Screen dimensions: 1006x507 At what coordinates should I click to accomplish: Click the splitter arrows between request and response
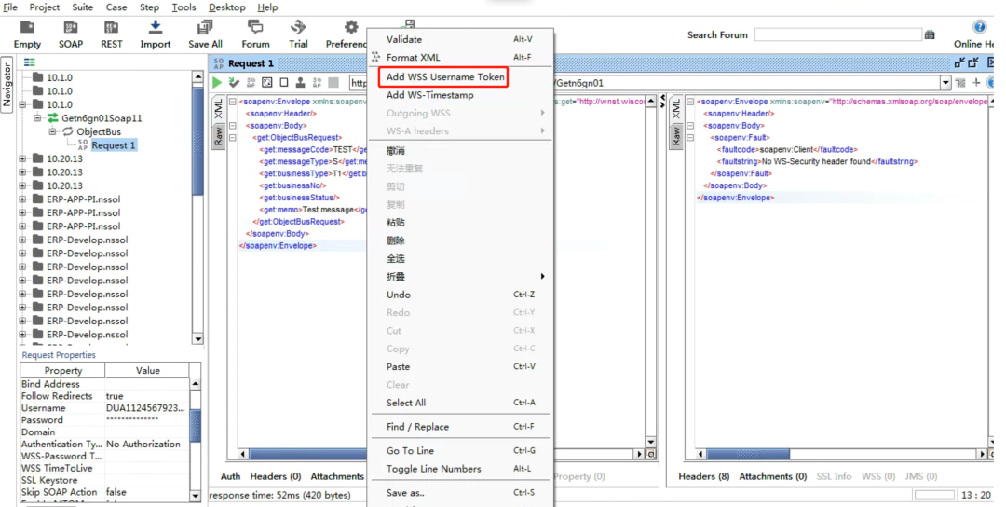click(x=663, y=102)
